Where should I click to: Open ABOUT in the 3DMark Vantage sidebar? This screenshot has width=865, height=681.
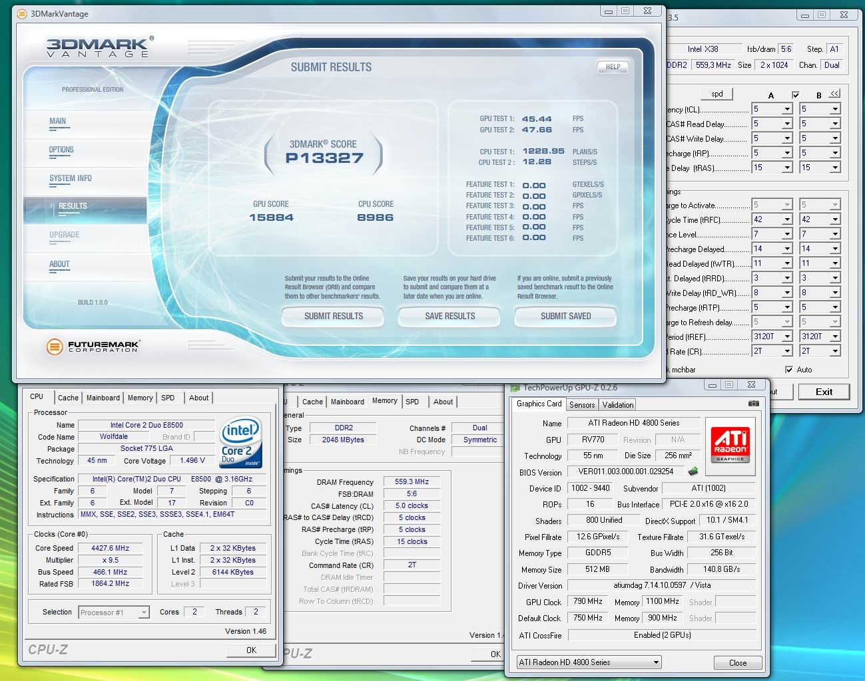pos(59,264)
